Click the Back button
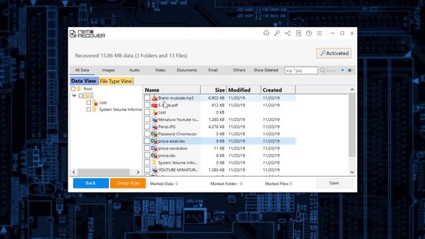Screen dimensions: 425x239 [90, 183]
